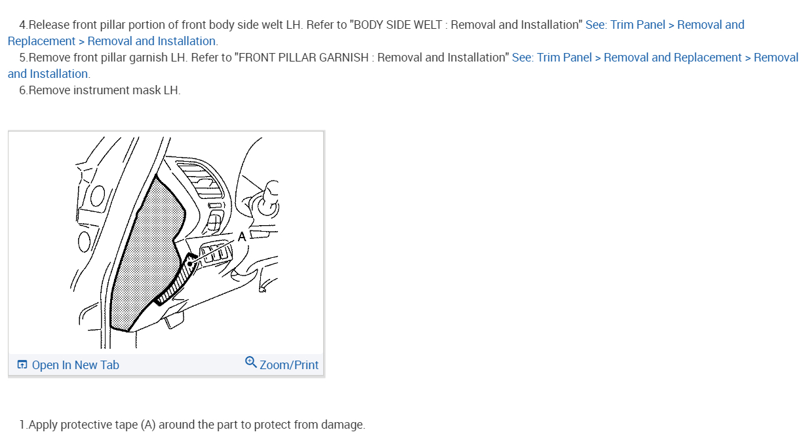This screenshot has width=803, height=447.
Task: Click the letter A callout in the diagram
Action: 242,237
